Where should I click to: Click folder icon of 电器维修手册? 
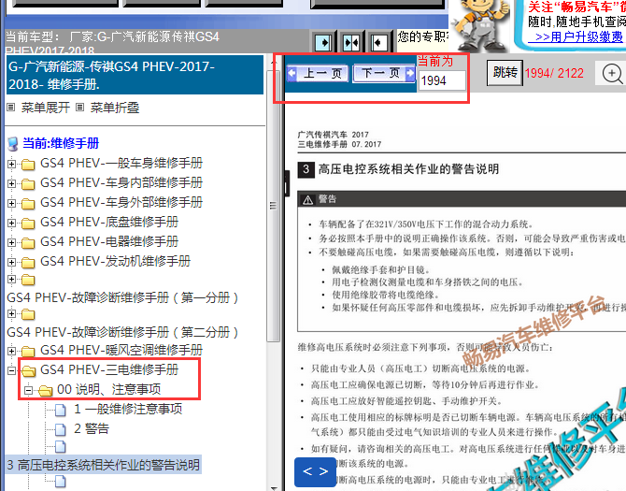(27, 242)
